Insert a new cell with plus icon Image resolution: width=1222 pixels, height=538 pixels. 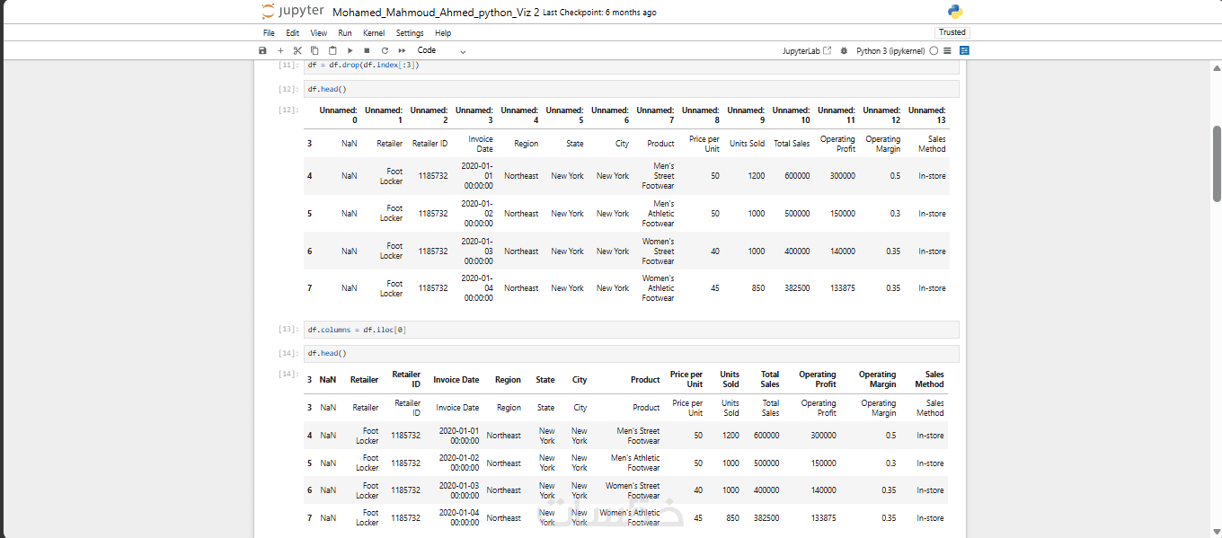(x=280, y=51)
